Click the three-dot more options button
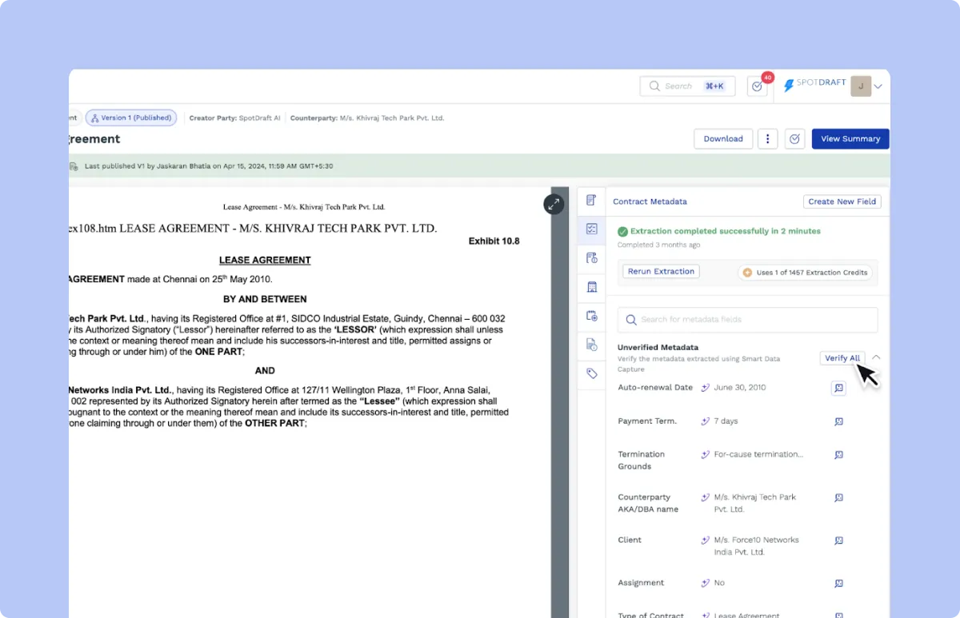Viewport: 960px width, 618px height. (x=767, y=138)
